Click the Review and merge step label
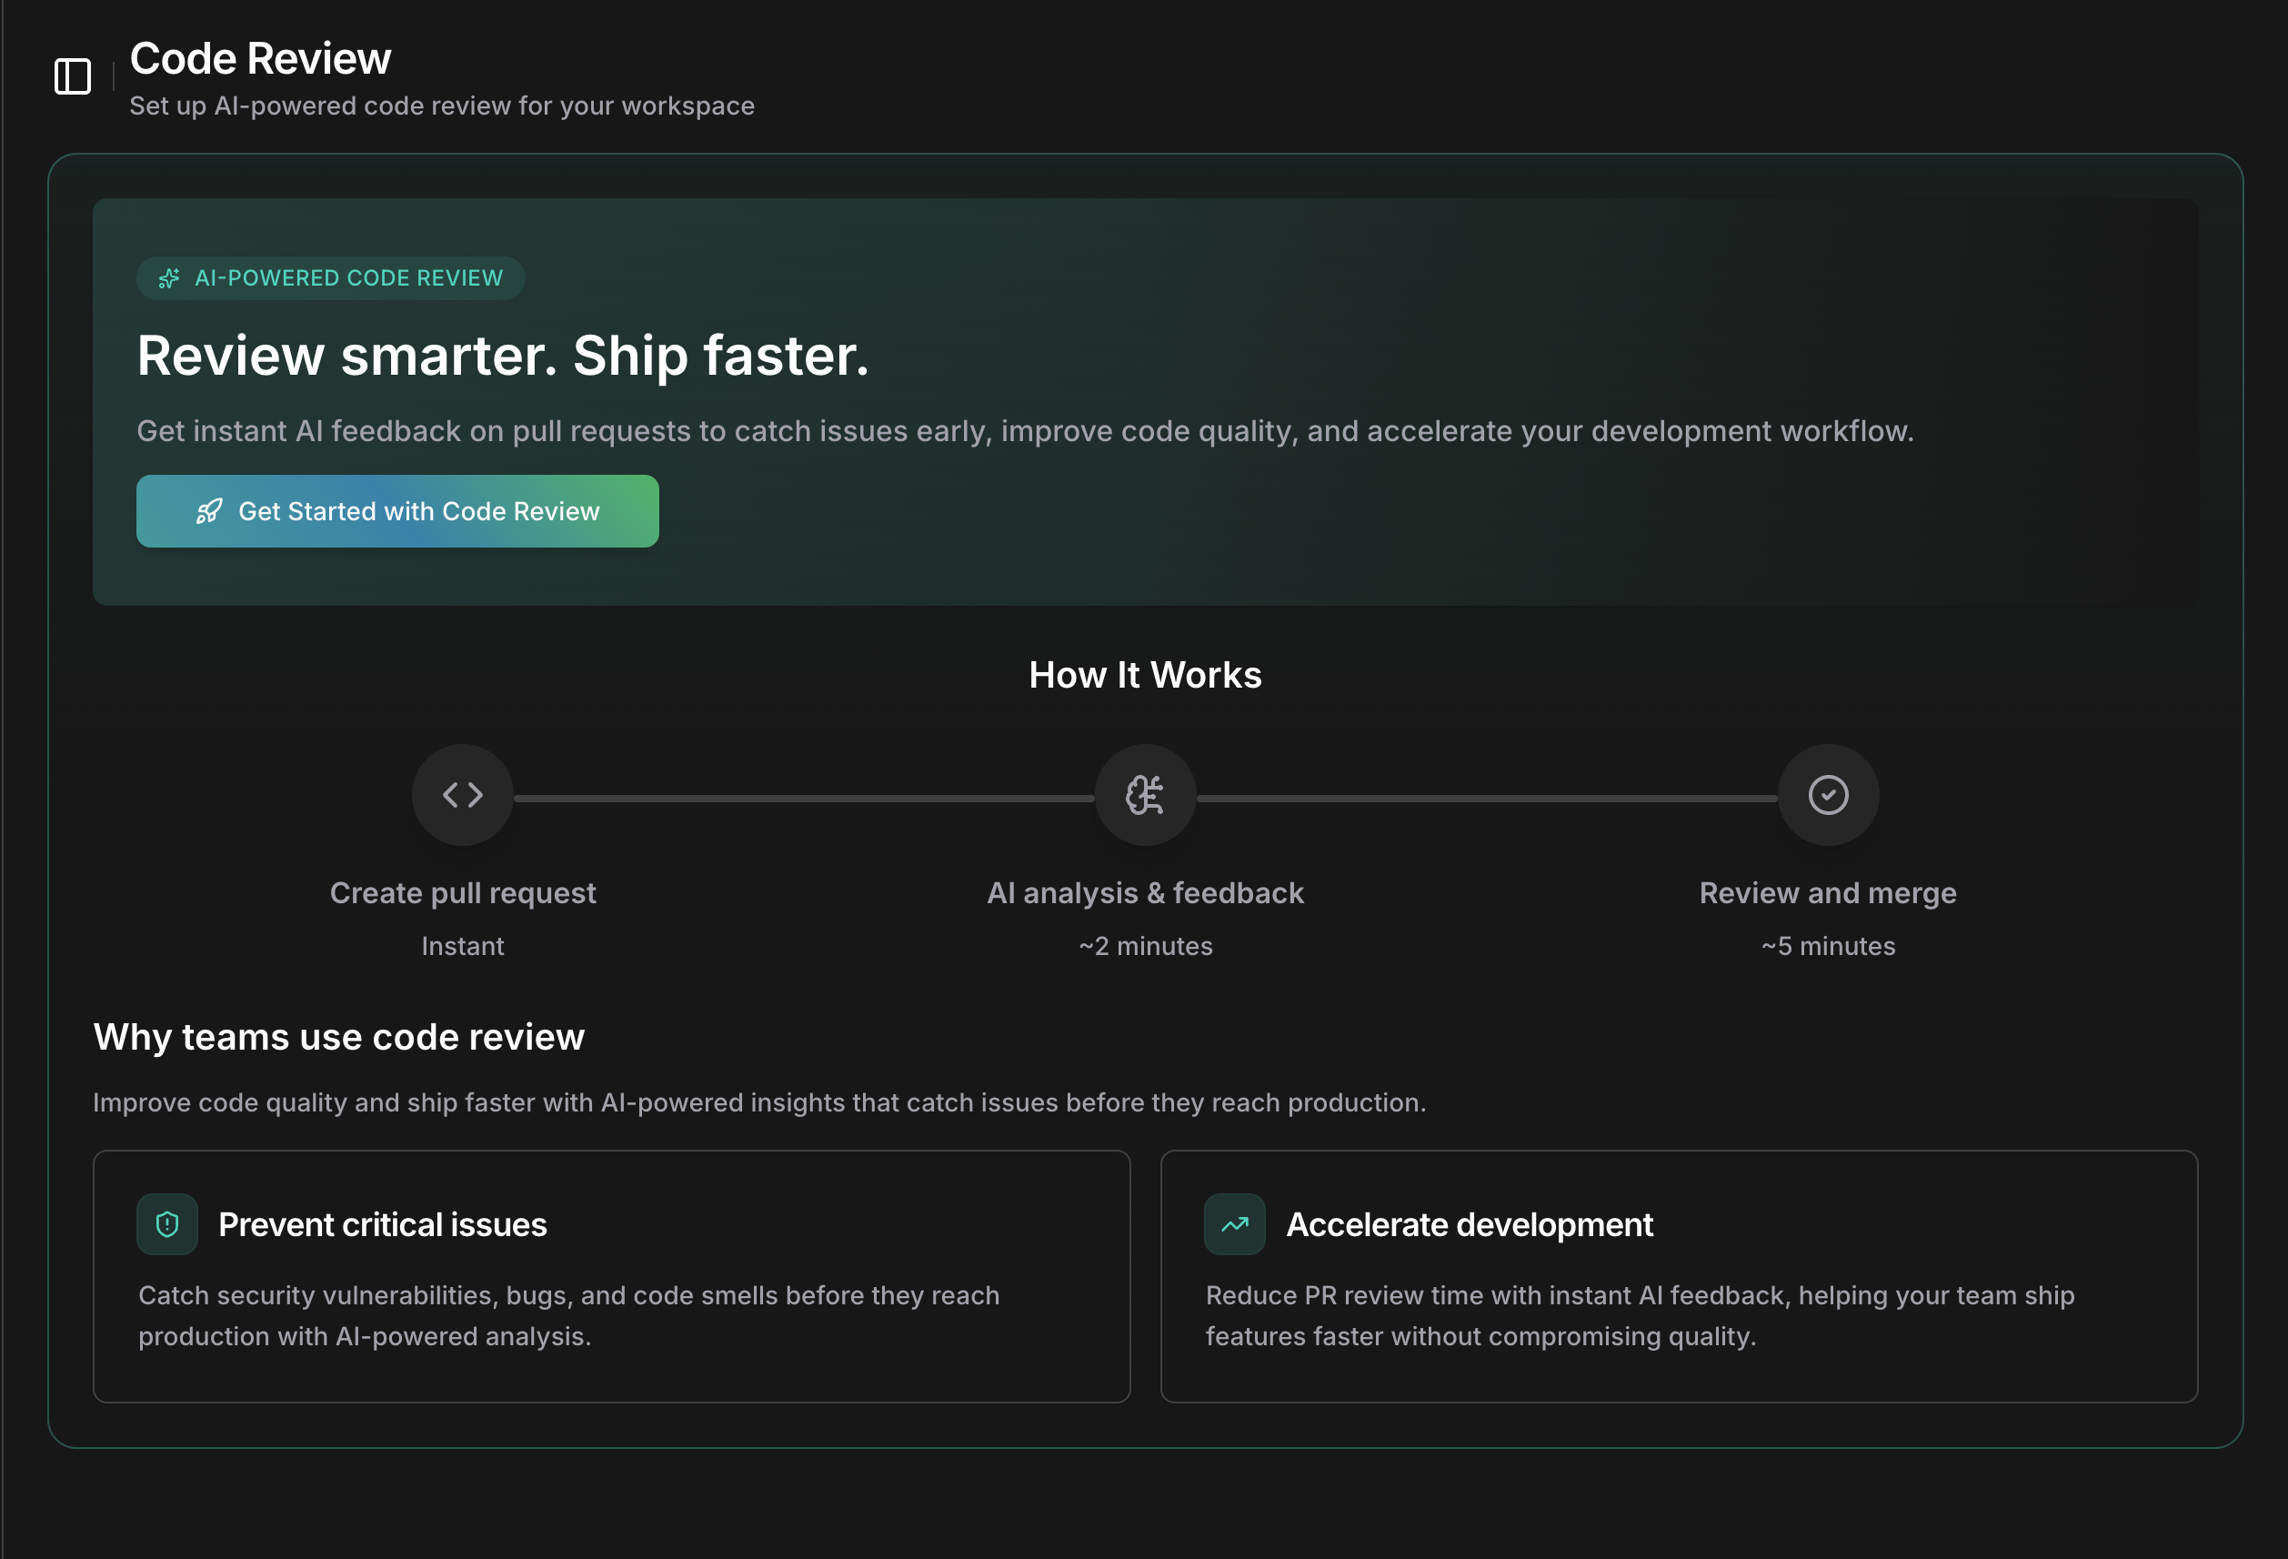The height and width of the screenshot is (1559, 2288). point(1827,892)
